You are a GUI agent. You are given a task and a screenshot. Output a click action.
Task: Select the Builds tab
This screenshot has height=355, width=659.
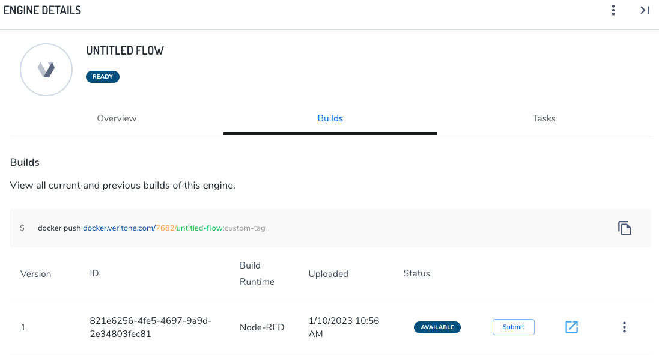pos(330,118)
